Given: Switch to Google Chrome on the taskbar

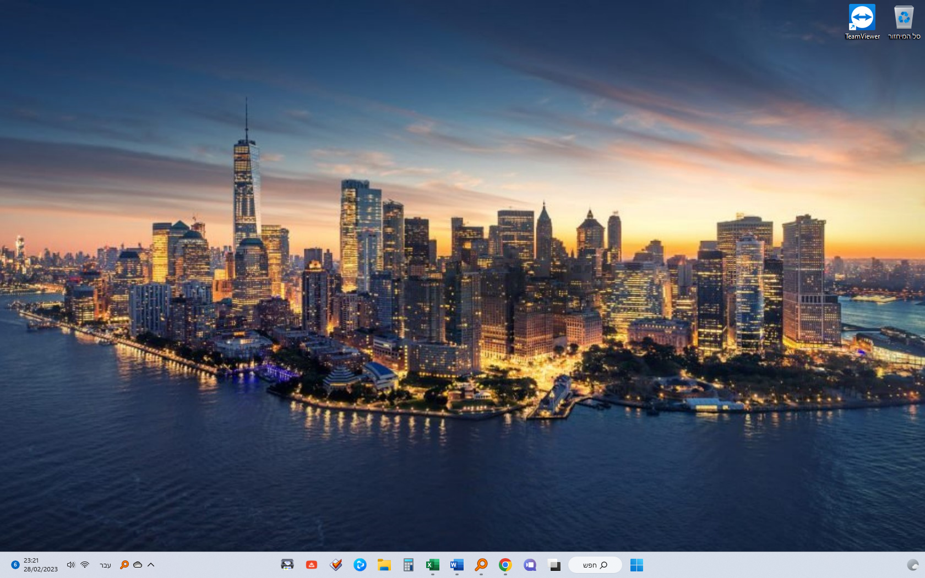Looking at the screenshot, I should point(505,565).
